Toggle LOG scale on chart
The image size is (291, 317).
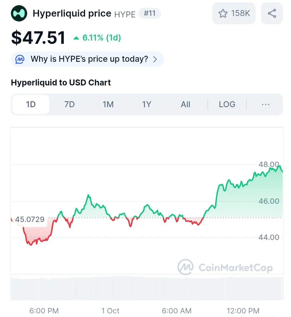coord(227,104)
